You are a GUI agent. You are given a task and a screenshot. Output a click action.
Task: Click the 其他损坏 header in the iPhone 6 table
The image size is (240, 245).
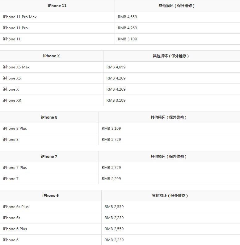tap(170, 195)
